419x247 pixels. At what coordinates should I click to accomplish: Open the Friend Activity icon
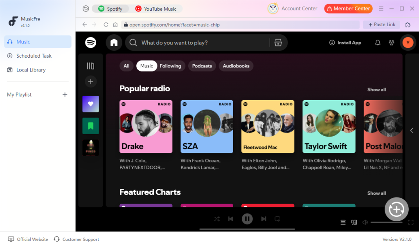coord(392,43)
